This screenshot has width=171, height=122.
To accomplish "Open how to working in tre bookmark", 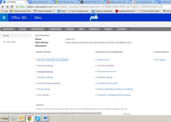I will click(79, 11).
